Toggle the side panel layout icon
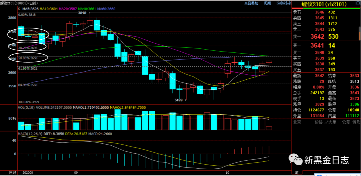 click(x=289, y=3)
